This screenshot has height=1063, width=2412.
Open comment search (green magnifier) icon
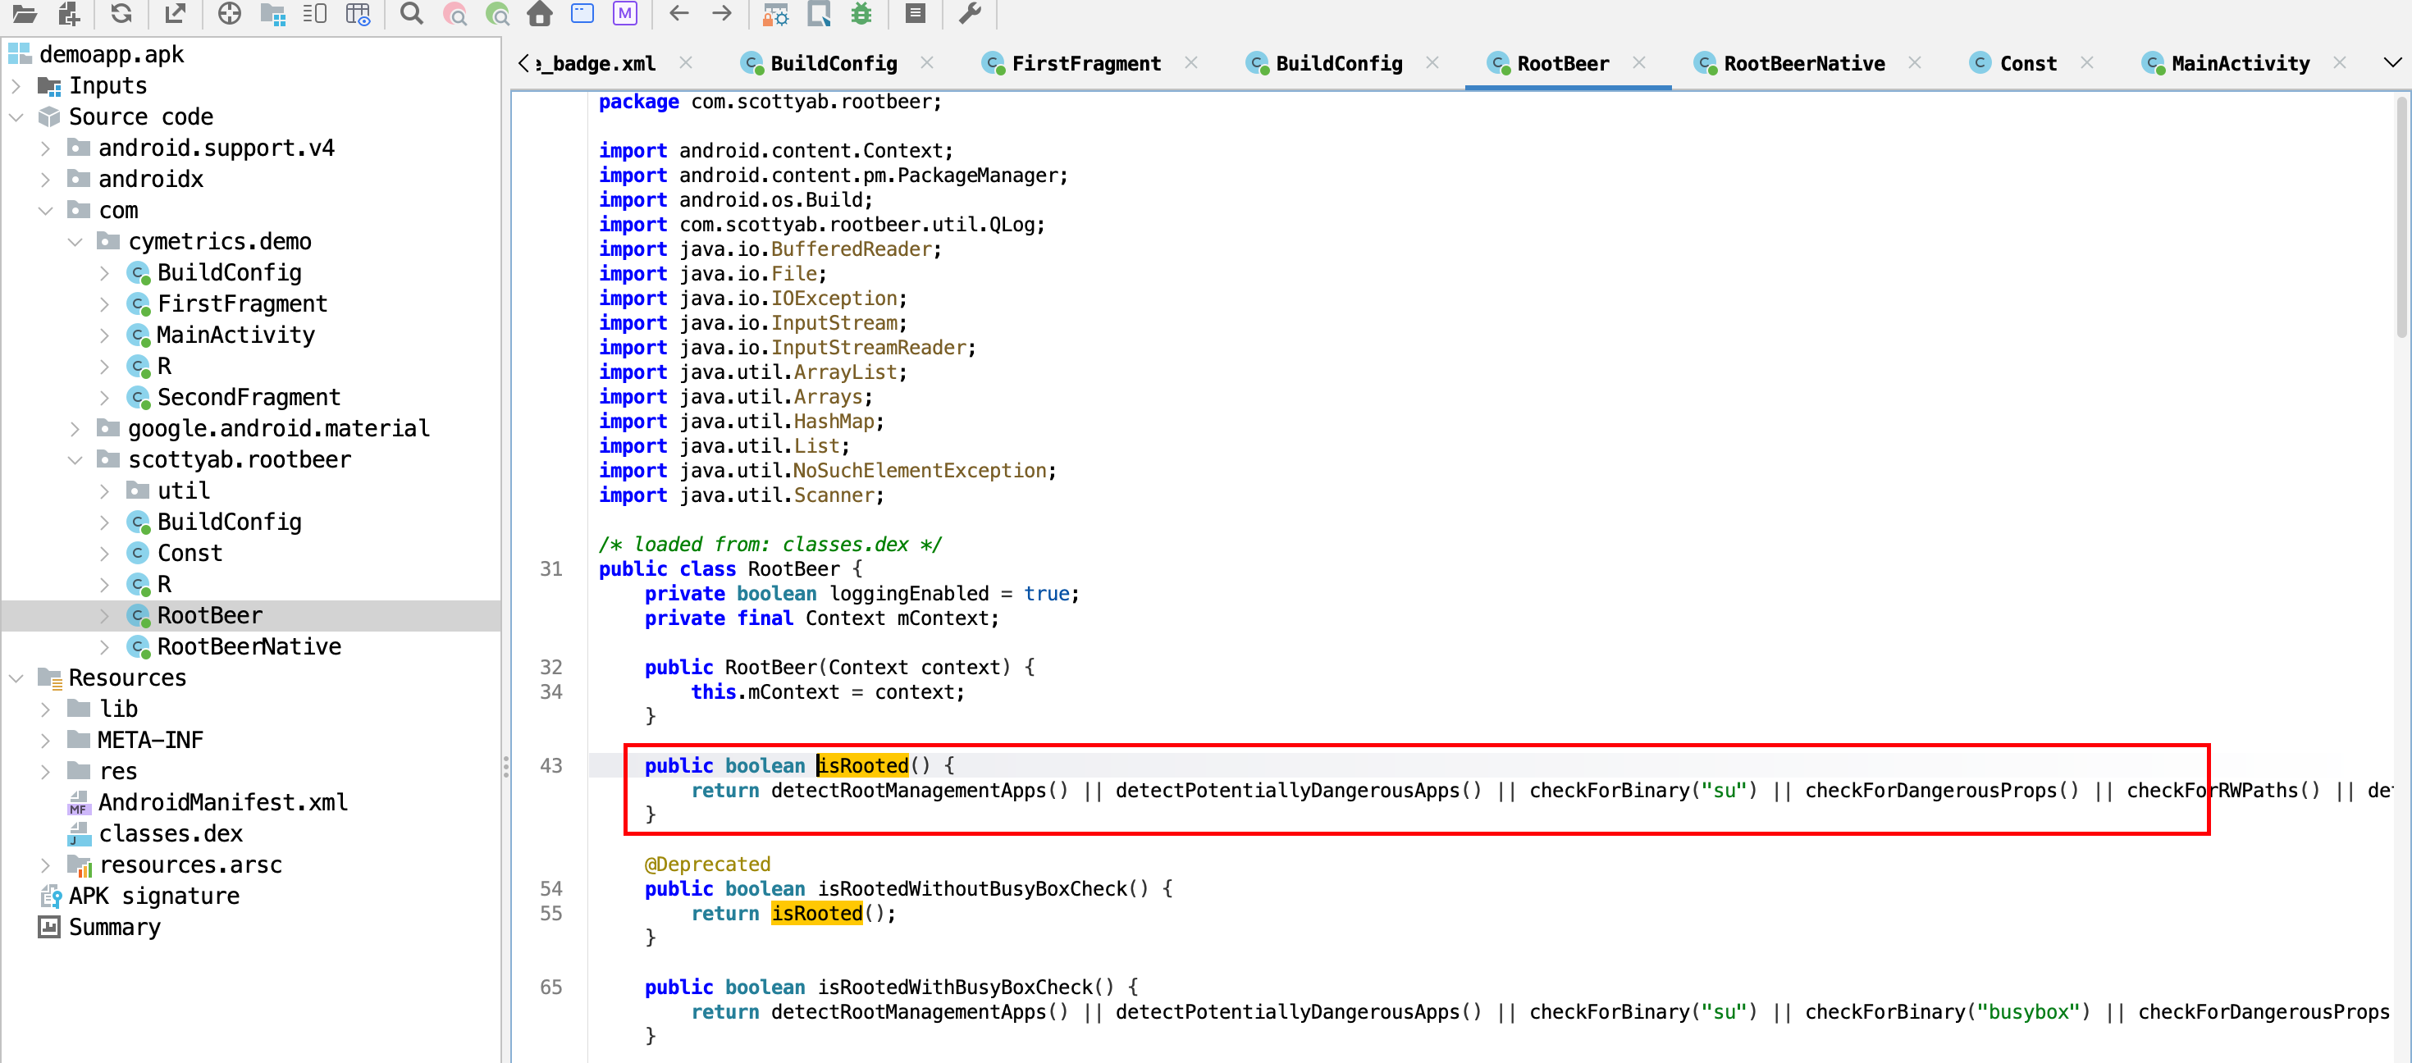[497, 13]
